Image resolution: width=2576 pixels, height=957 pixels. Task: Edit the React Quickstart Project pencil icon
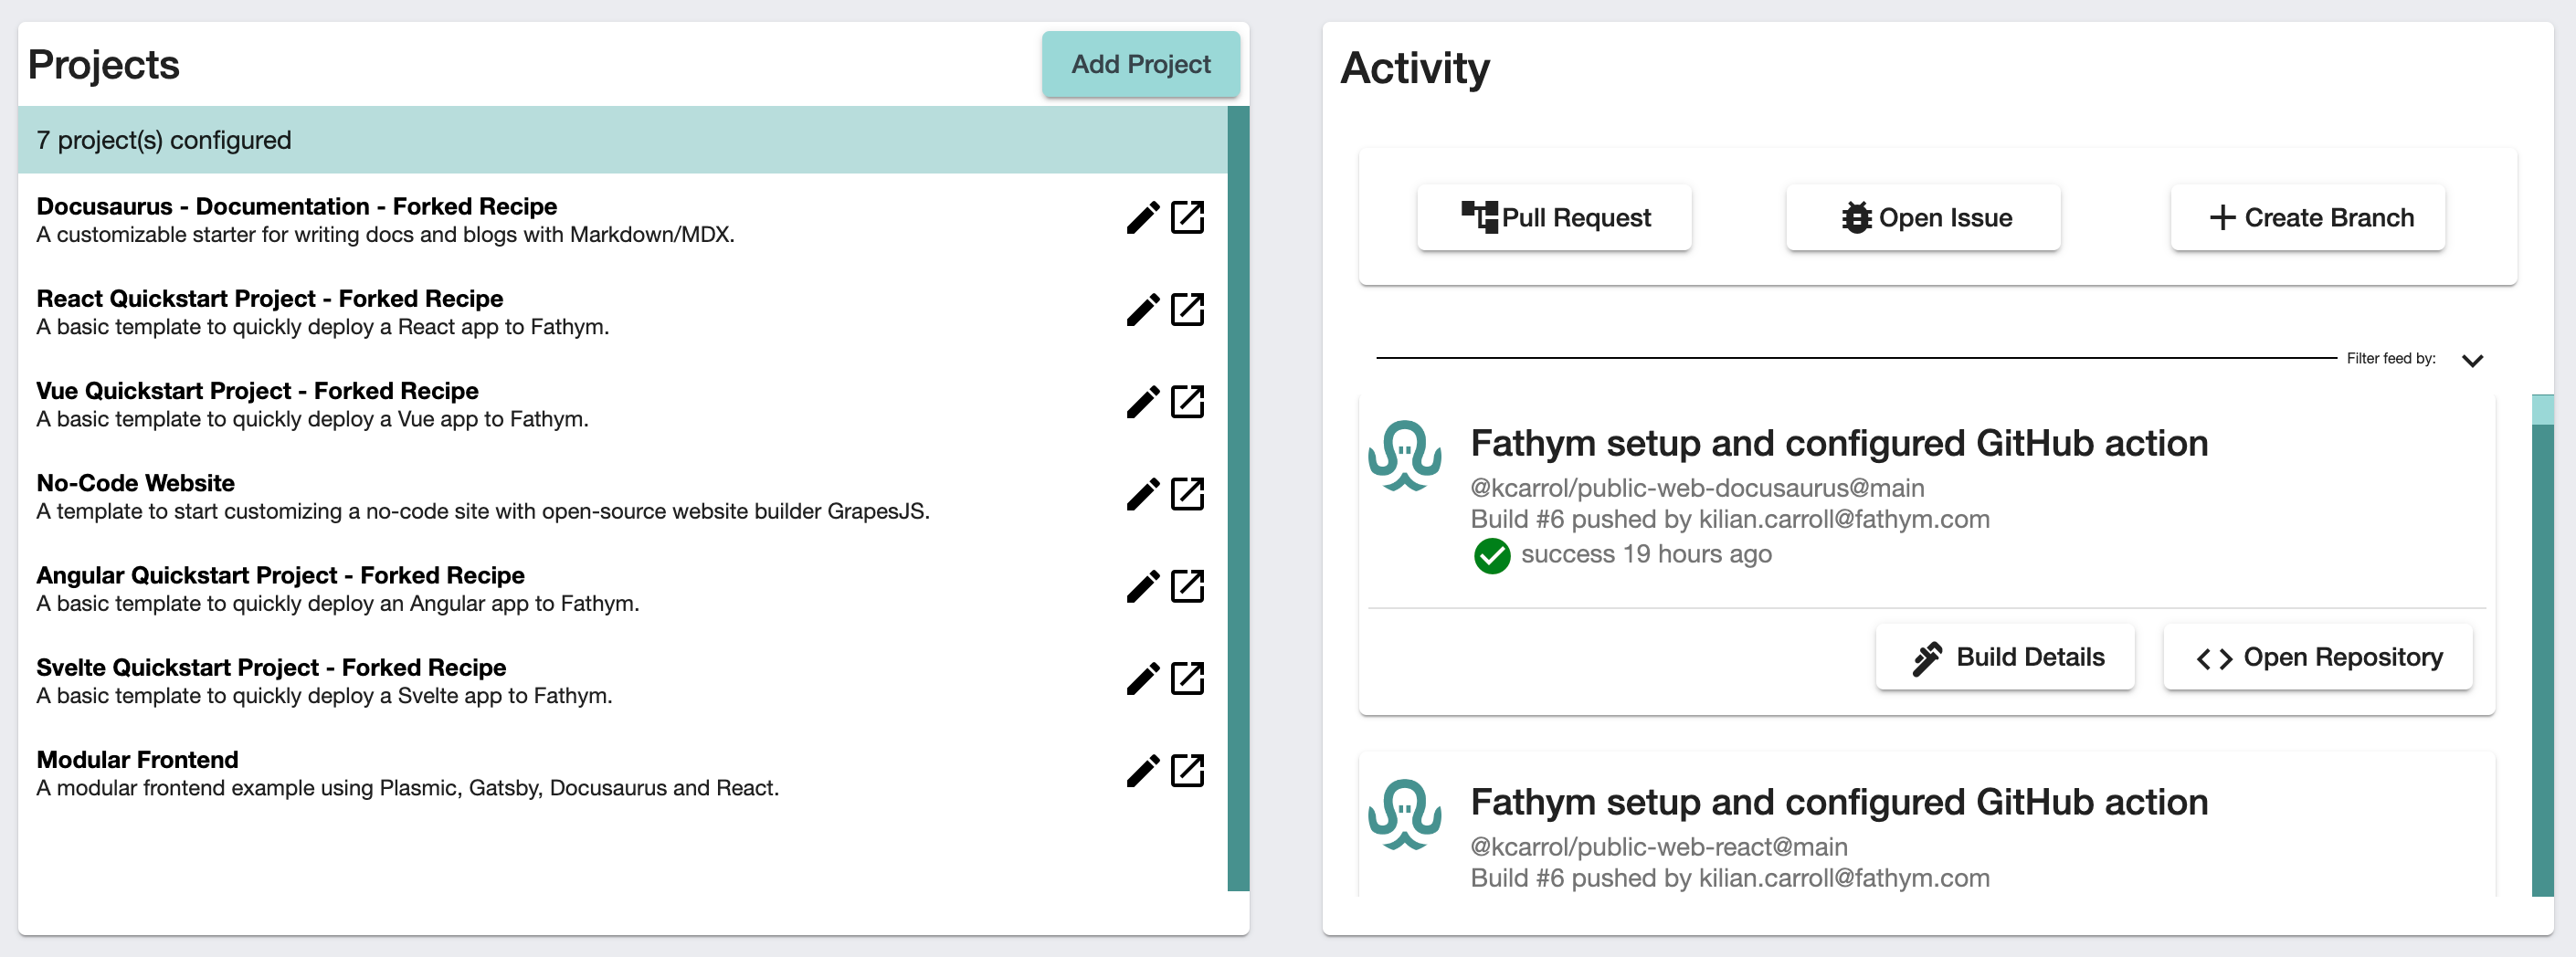point(1142,310)
